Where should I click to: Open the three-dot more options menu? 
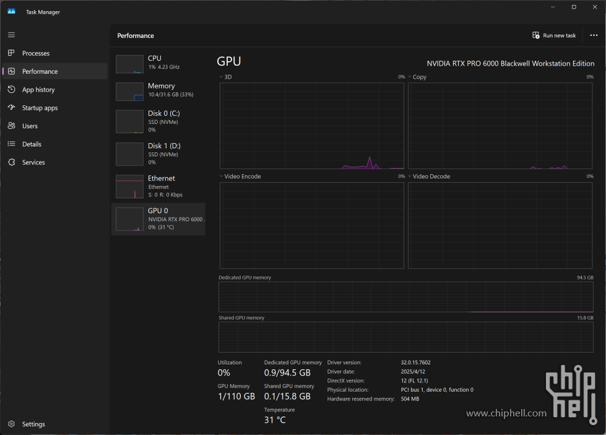click(x=594, y=35)
